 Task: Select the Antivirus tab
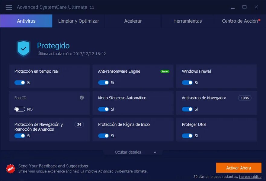[26, 21]
